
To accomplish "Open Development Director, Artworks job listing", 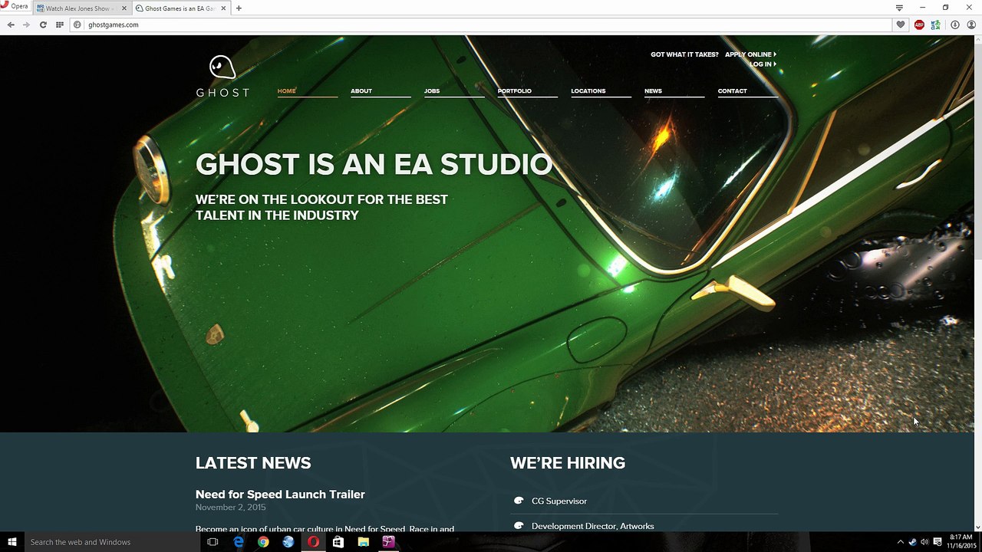I will [x=593, y=527].
